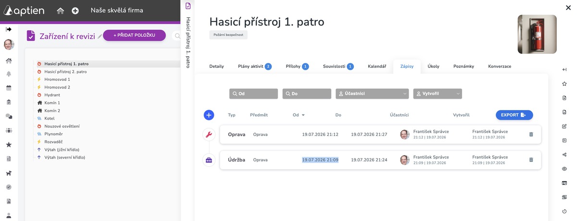
Task: Select Plynoměr in the list
Action: click(x=53, y=134)
